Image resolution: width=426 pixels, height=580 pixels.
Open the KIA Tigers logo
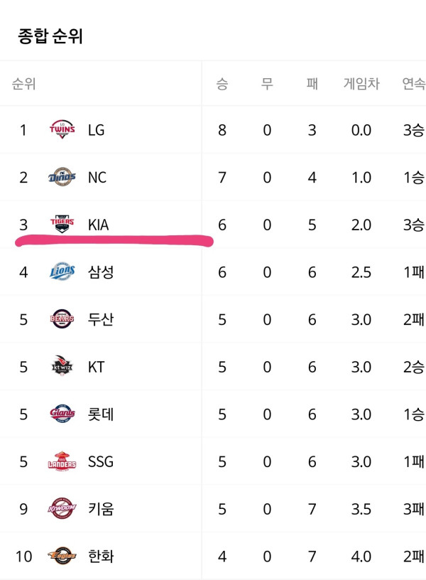point(62,224)
